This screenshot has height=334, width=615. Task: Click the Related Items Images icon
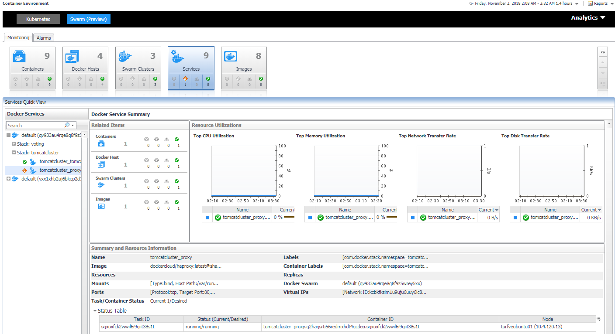(x=101, y=207)
